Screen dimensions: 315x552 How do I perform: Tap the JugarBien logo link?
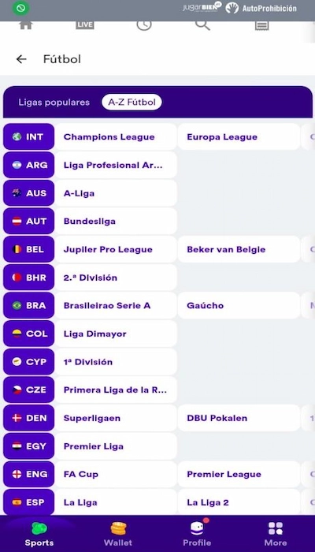coord(202,7)
